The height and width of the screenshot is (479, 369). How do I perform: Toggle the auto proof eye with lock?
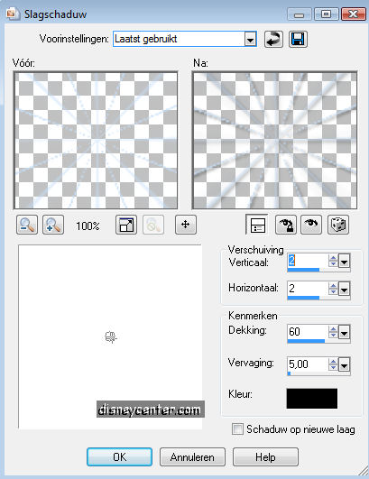click(x=286, y=225)
